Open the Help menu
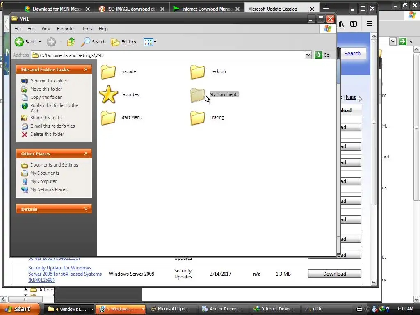This screenshot has width=420, height=315. 103,29
